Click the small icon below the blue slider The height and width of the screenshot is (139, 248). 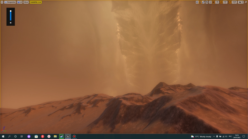[11, 23]
